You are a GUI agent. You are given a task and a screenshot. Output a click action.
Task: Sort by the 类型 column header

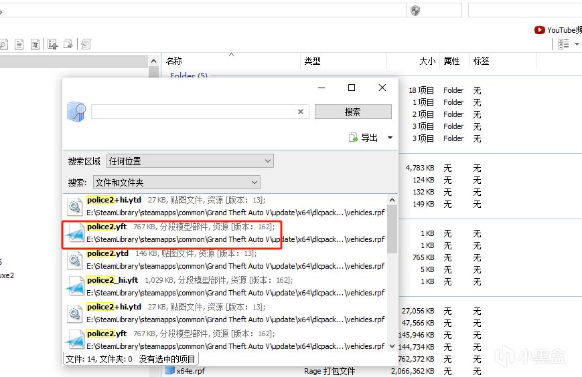point(312,61)
